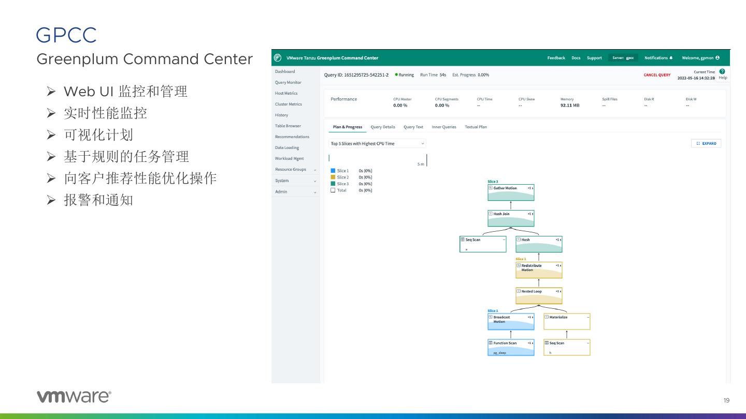Select the Hash plan node

pyautogui.click(x=539, y=244)
